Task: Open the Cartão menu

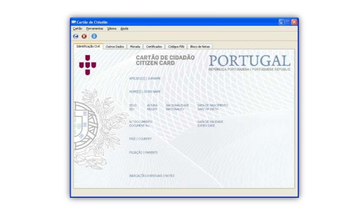Action: pos(77,29)
